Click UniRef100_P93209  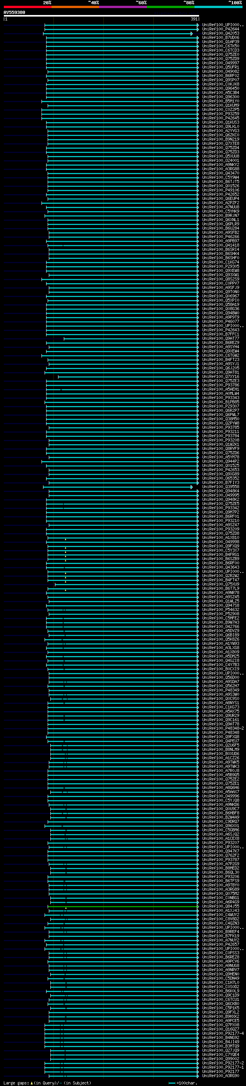221,529
